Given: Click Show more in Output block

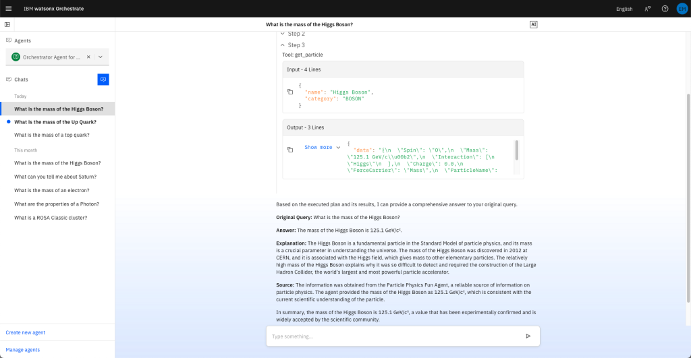Looking at the screenshot, I should pos(323,147).
